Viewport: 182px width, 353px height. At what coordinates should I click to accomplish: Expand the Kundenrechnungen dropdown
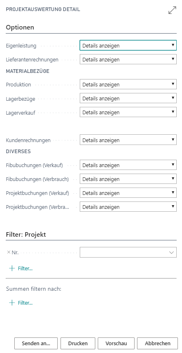[128, 140]
